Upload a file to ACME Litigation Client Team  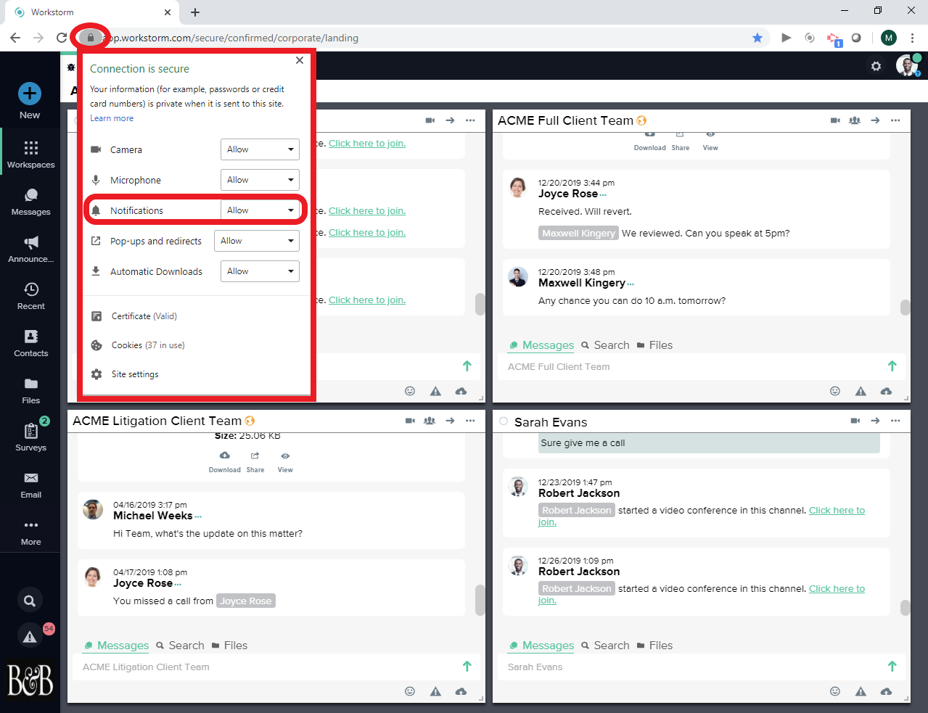(x=461, y=691)
